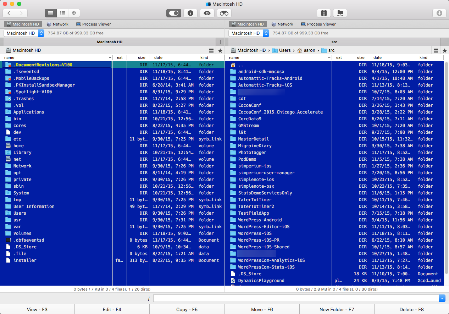Open the info icon in toolbar
This screenshot has height=314, width=449.
tap(190, 13)
